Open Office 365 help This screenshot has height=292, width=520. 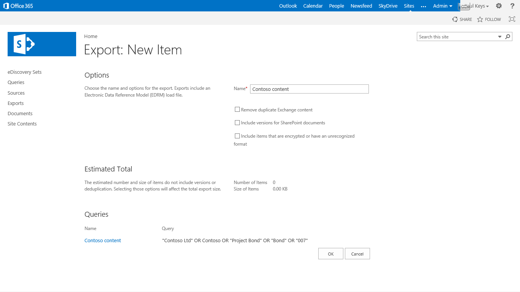click(x=512, y=6)
